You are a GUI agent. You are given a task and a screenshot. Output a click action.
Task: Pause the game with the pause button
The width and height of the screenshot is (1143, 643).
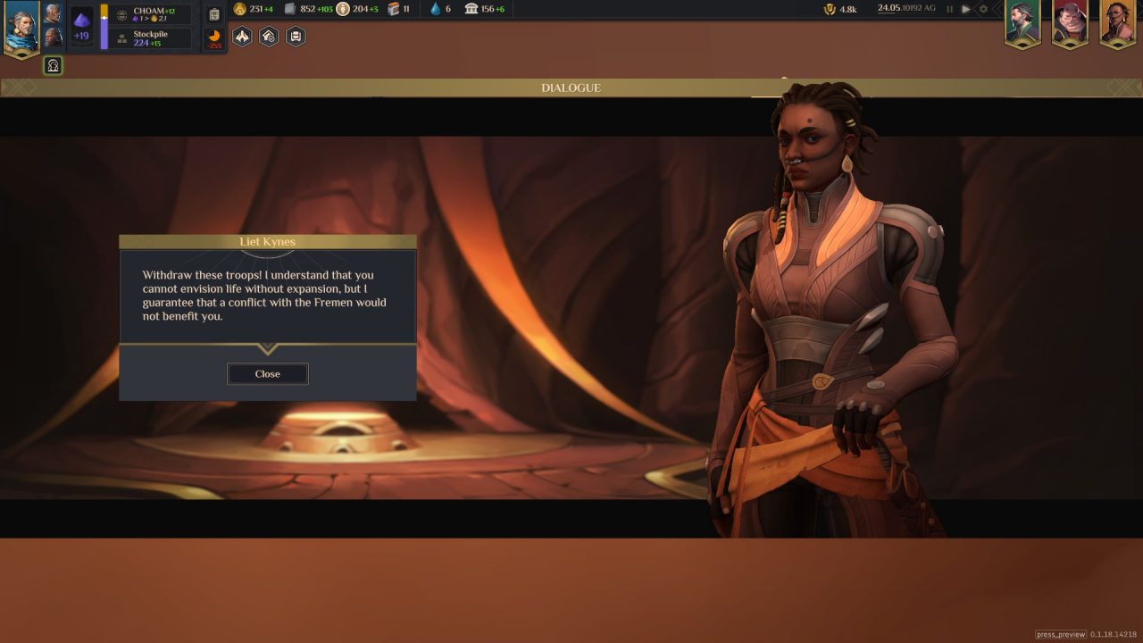(949, 9)
